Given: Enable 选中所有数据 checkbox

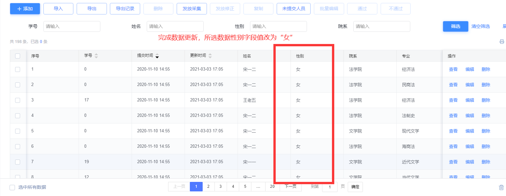Looking at the screenshot, I should tap(13, 187).
